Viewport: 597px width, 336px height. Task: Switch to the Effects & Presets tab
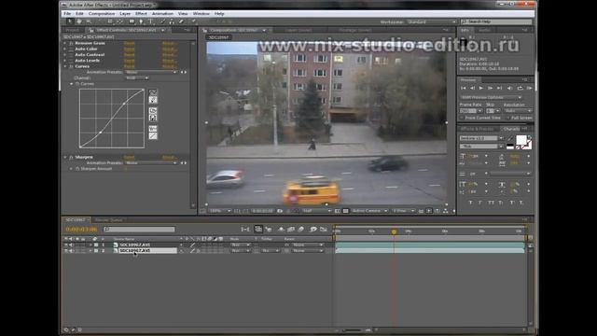click(477, 129)
